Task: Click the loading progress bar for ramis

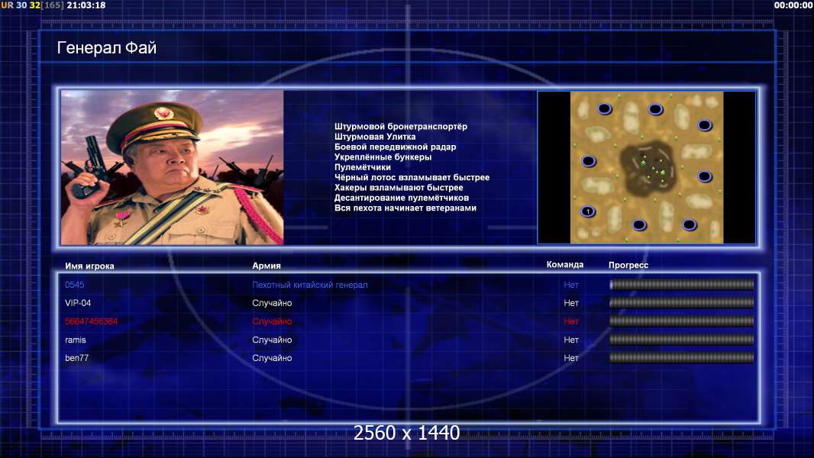Action: tap(682, 340)
